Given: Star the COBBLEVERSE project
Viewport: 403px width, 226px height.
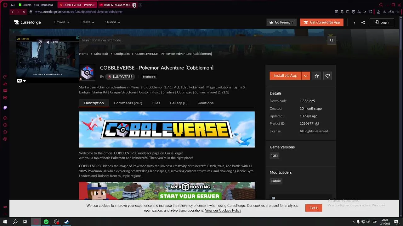Looking at the screenshot, I should coord(317,76).
